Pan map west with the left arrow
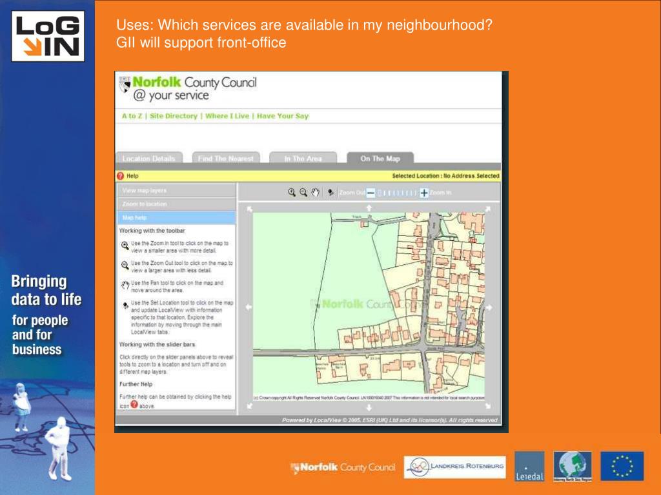The width and height of the screenshot is (661, 495). click(249, 307)
